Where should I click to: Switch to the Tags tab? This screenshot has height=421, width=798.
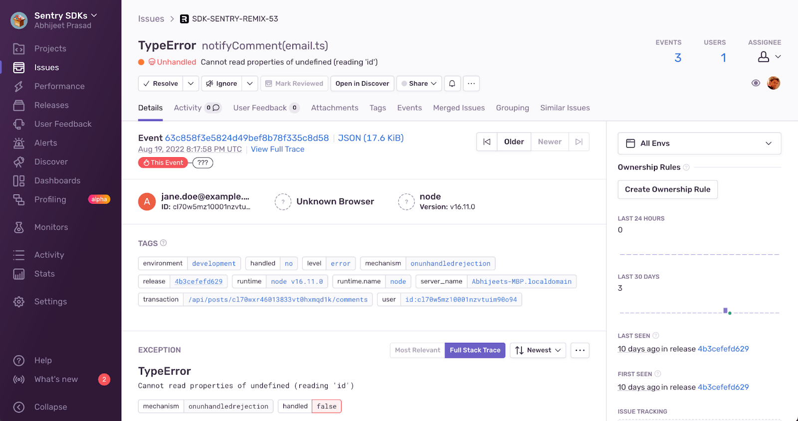point(378,108)
